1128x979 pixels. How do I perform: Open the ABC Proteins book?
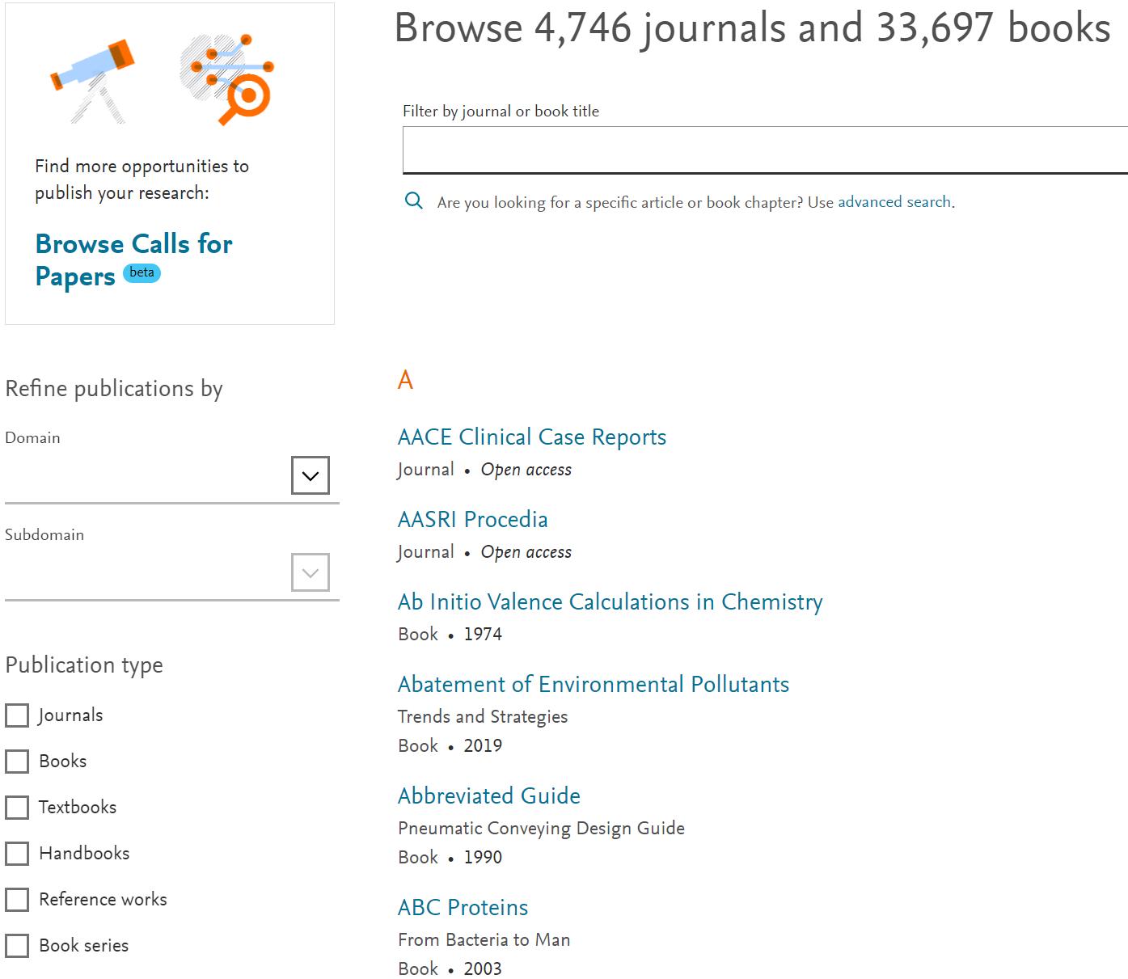pos(463,908)
